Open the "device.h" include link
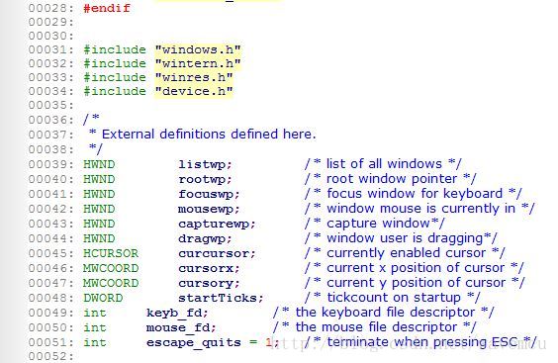Screen dimensions: 558x363 194,91
